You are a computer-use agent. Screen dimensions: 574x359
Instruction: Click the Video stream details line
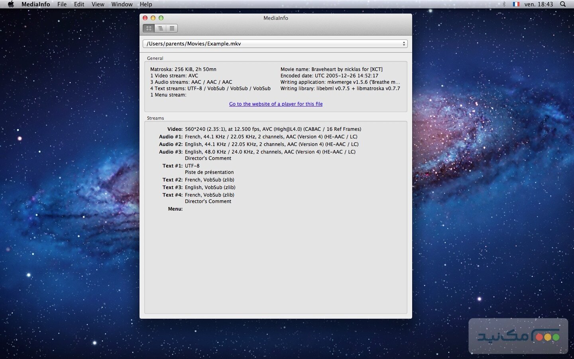pos(273,129)
